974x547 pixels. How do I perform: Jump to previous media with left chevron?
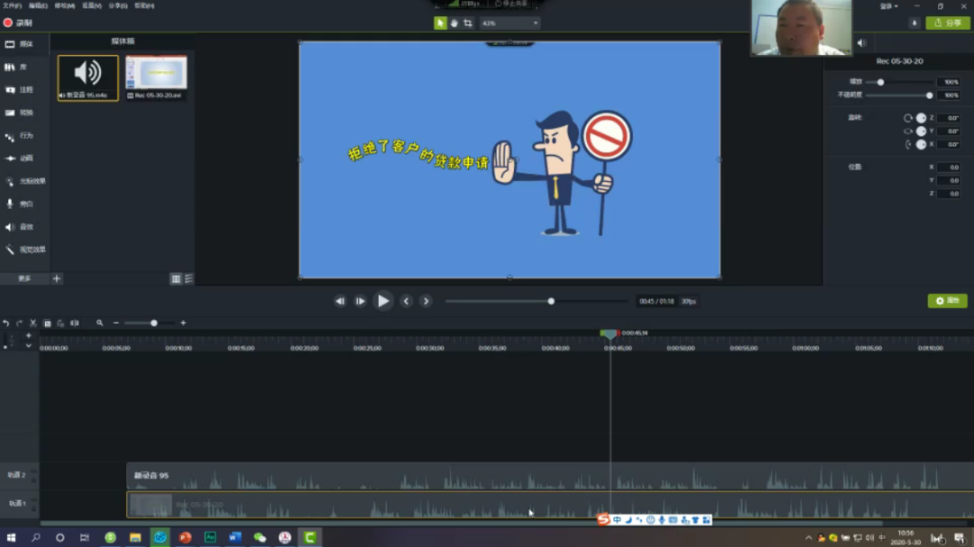406,301
